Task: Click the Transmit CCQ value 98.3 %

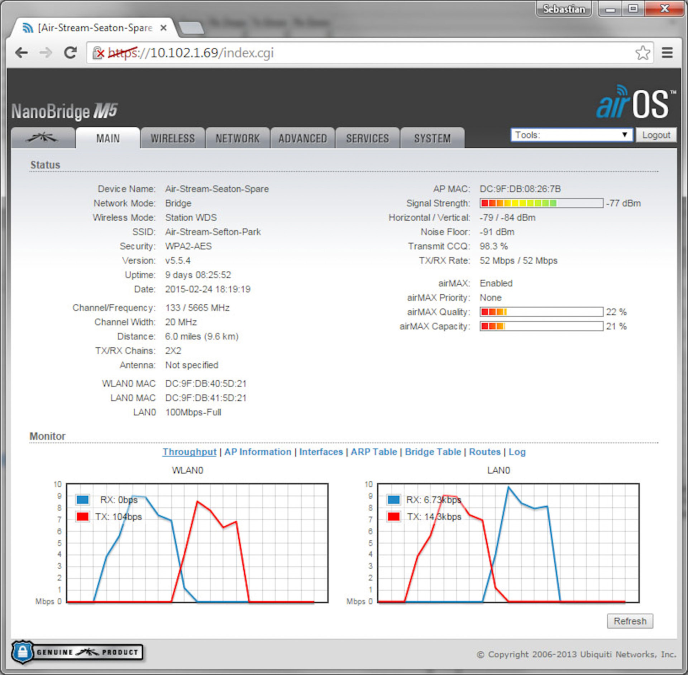Action: [494, 246]
